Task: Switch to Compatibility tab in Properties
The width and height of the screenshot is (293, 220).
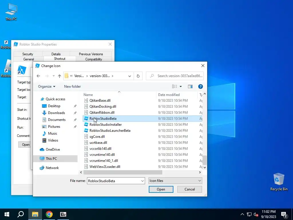Action: pyautogui.click(x=94, y=59)
